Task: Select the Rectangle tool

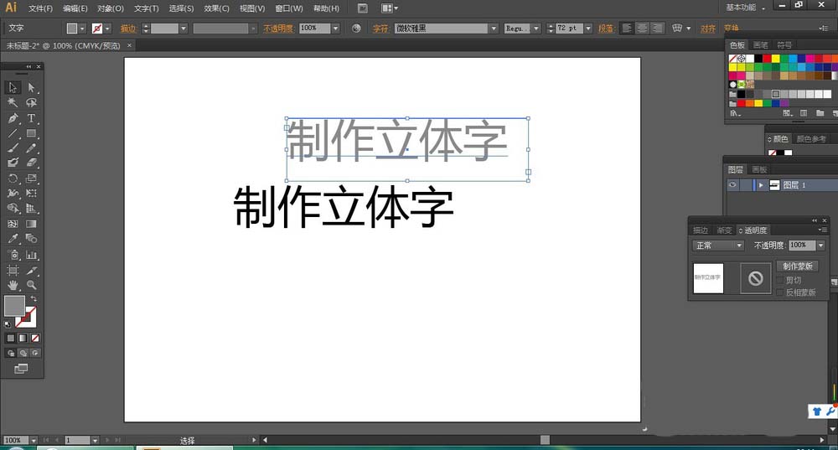Action: coord(31,133)
